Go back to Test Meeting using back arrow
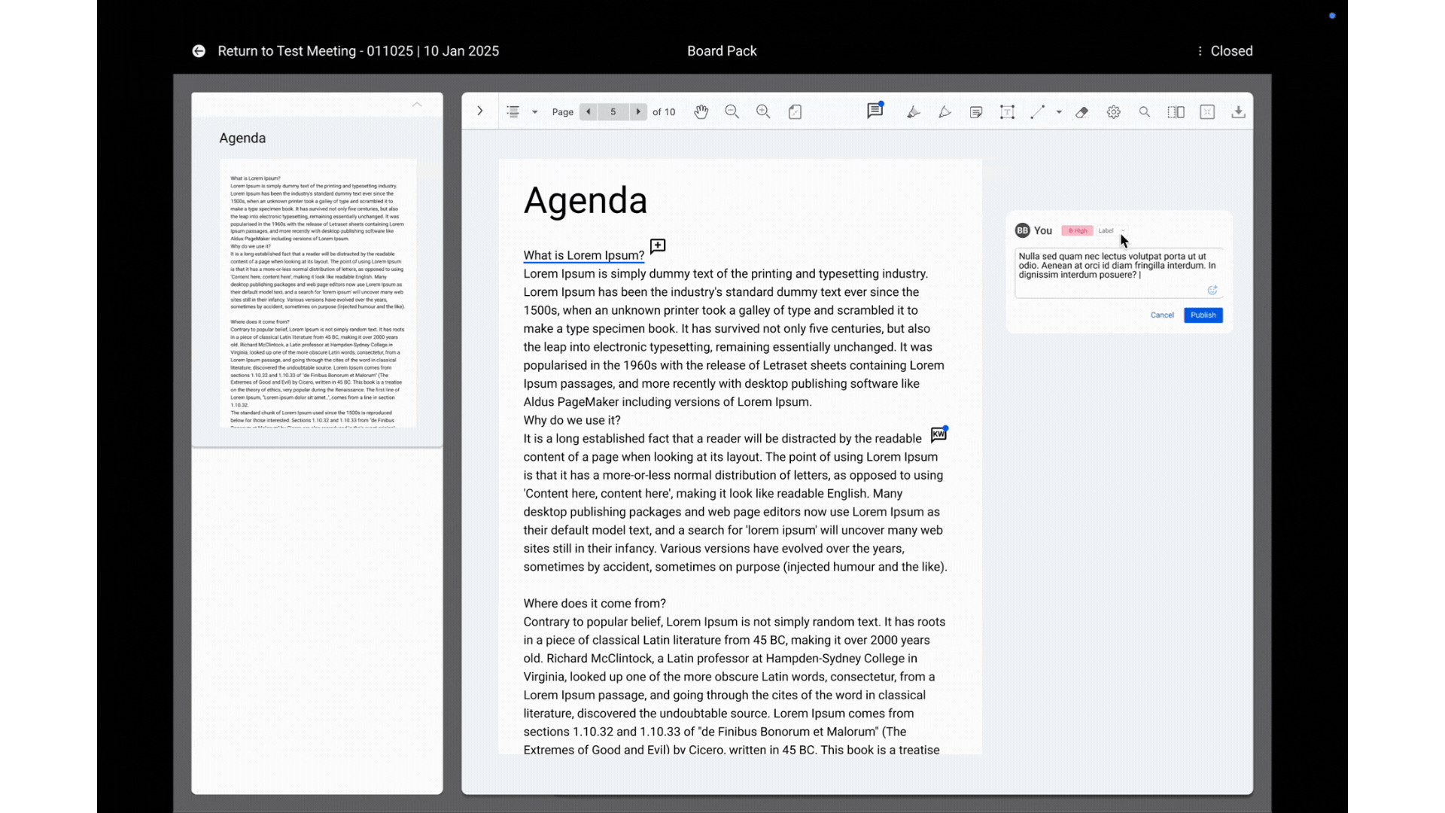Viewport: 1445px width, 813px height. [199, 51]
